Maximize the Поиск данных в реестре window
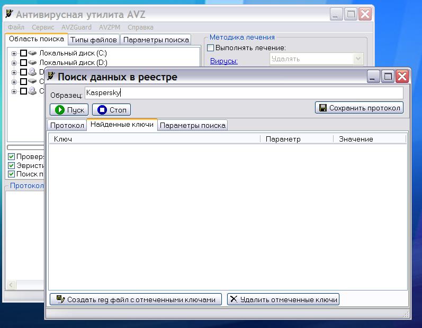The image size is (422, 328). 388,77
